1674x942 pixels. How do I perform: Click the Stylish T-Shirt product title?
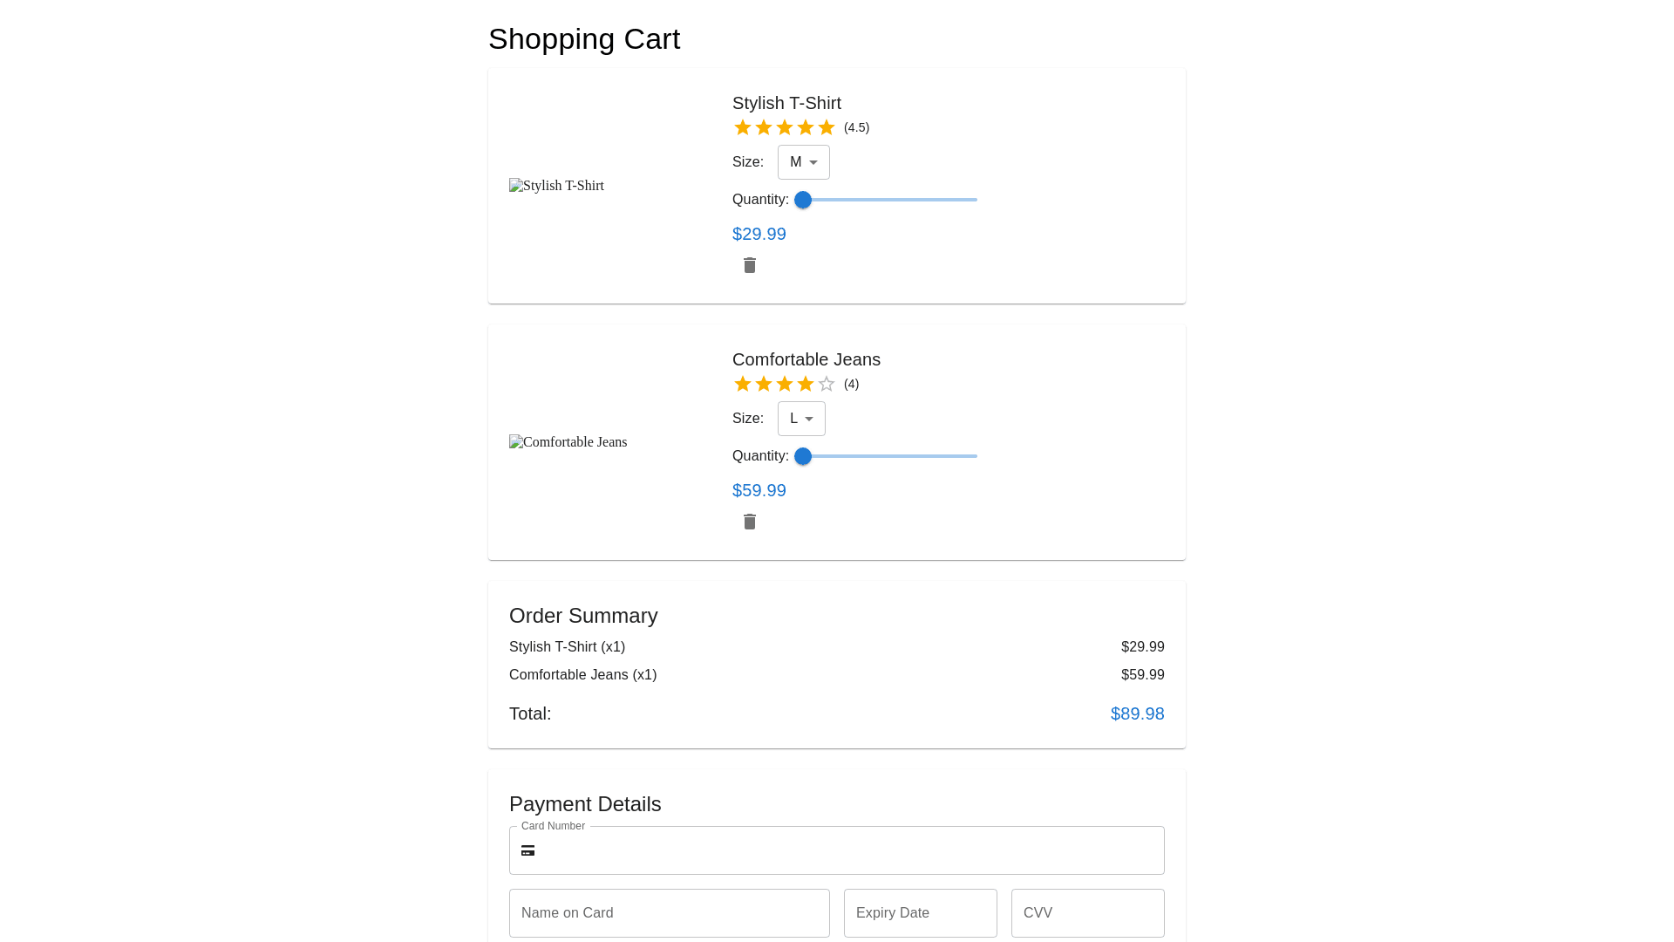tap(786, 103)
